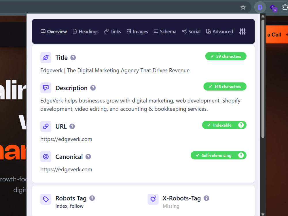Click the Description speech bubble icon

[x=46, y=88]
